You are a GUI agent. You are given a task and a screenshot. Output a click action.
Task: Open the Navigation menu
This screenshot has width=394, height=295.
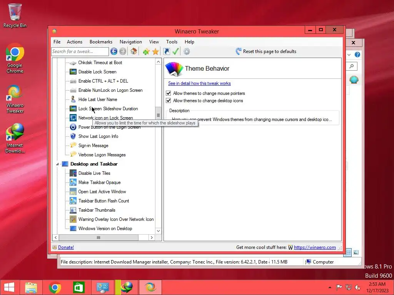tap(131, 42)
